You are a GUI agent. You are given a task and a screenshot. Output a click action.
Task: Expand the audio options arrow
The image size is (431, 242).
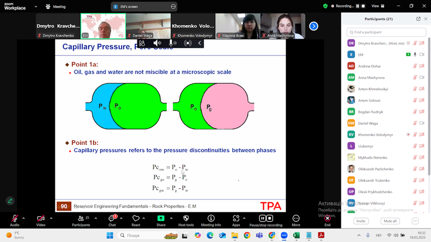23,218
